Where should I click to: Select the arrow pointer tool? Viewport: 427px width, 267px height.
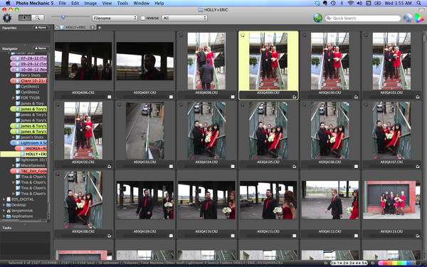point(25,18)
